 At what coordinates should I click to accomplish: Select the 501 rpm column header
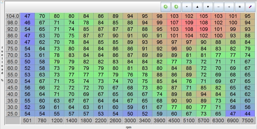click(x=27, y=121)
